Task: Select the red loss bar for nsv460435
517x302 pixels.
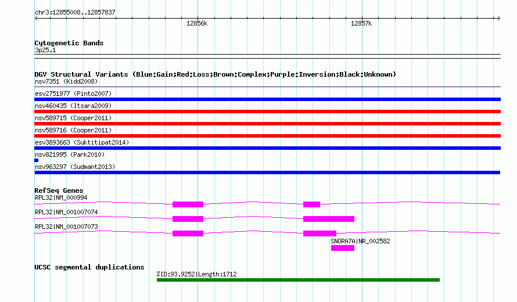Action: coord(267,112)
